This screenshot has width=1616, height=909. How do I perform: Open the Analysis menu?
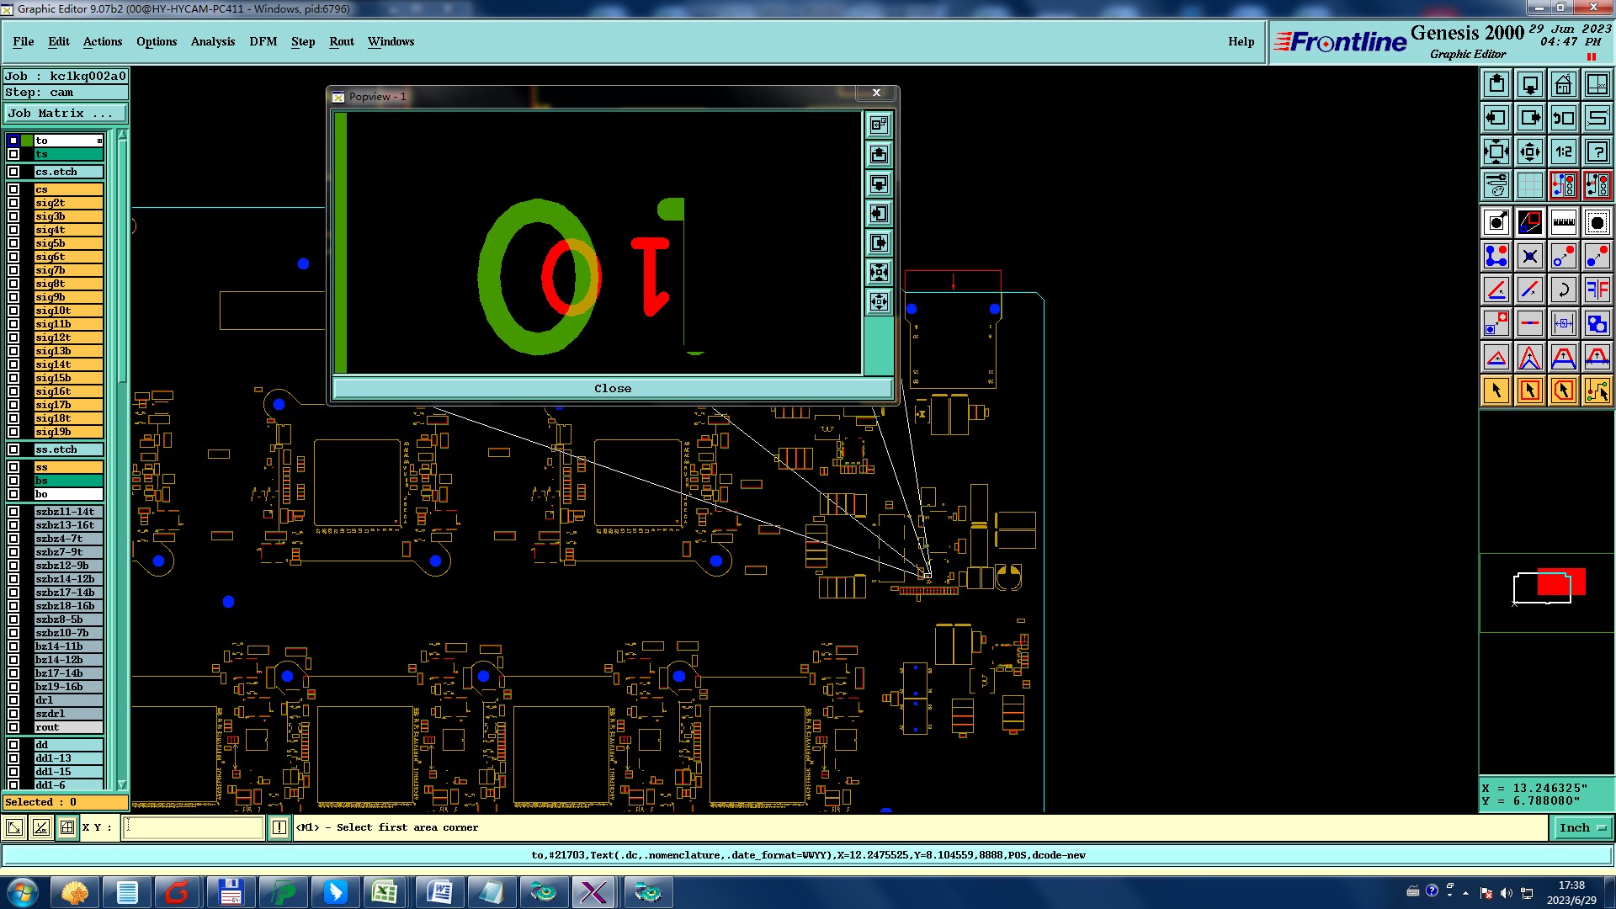(212, 41)
